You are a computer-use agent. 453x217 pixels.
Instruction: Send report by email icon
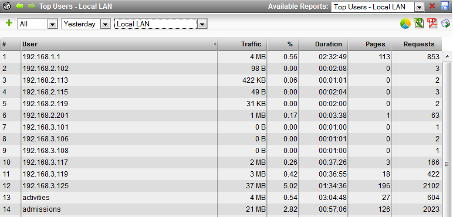click(x=445, y=23)
